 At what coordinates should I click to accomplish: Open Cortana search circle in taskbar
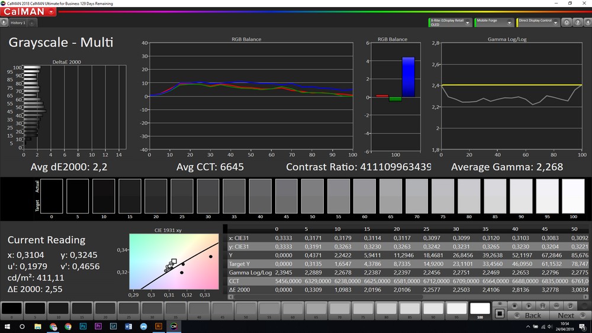(22, 326)
